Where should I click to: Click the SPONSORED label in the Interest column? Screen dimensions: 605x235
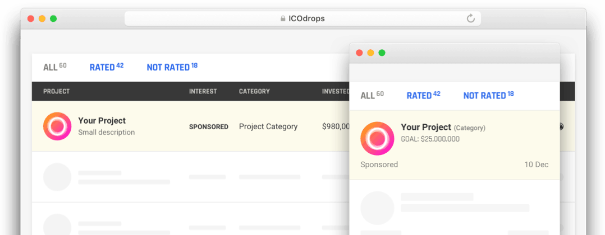(208, 127)
